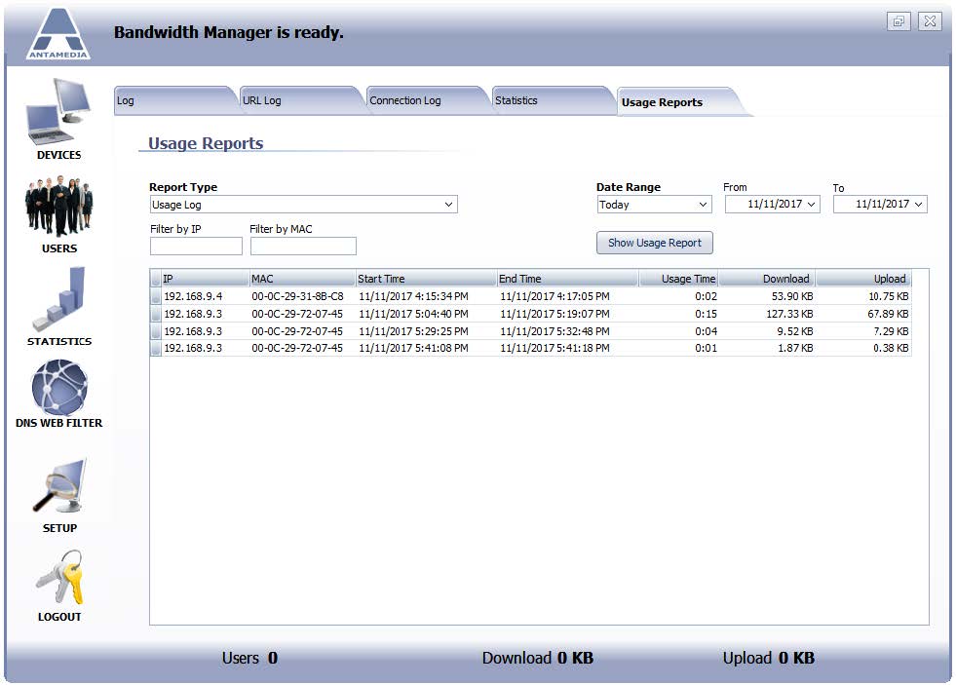Click the Antamedia logo
This screenshot has height=685, width=956.
click(x=57, y=33)
